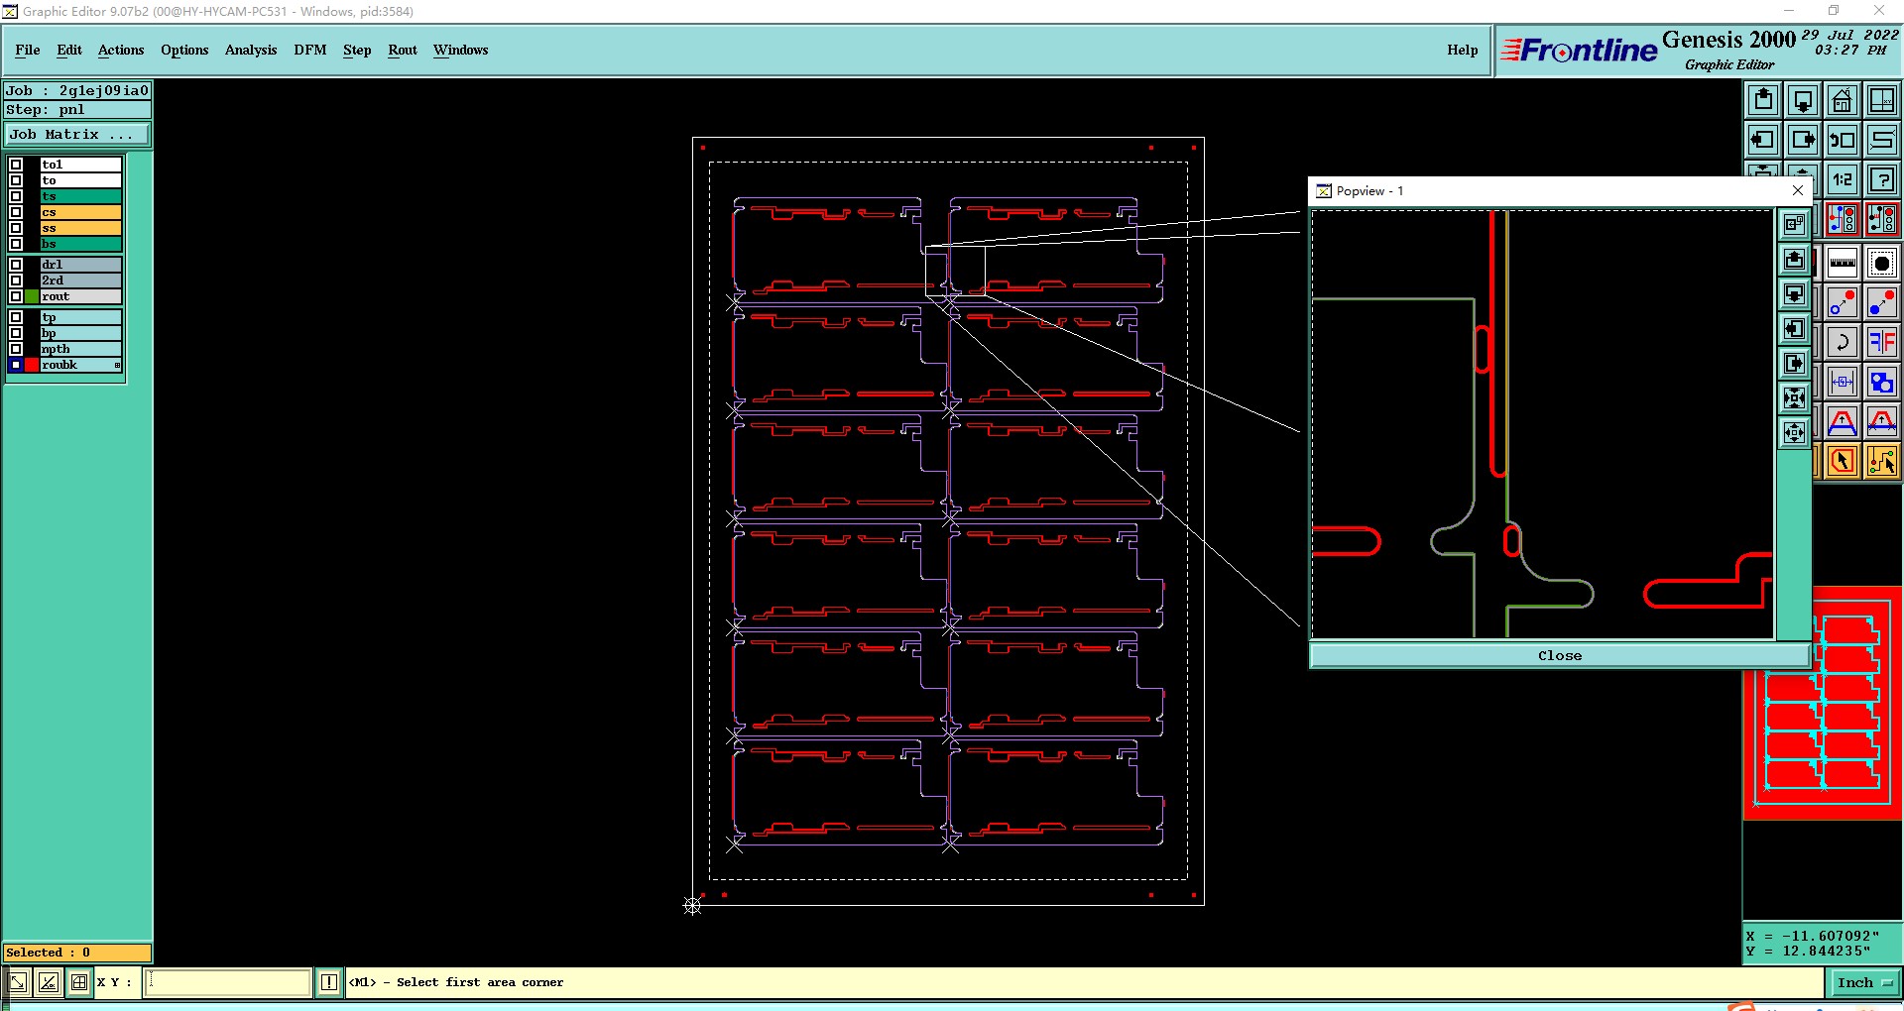Open the Step menu
The width and height of the screenshot is (1904, 1011).
click(x=357, y=50)
